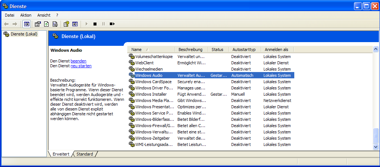
Task: Click the Restart service toolbar button
Action: (x=112, y=24)
